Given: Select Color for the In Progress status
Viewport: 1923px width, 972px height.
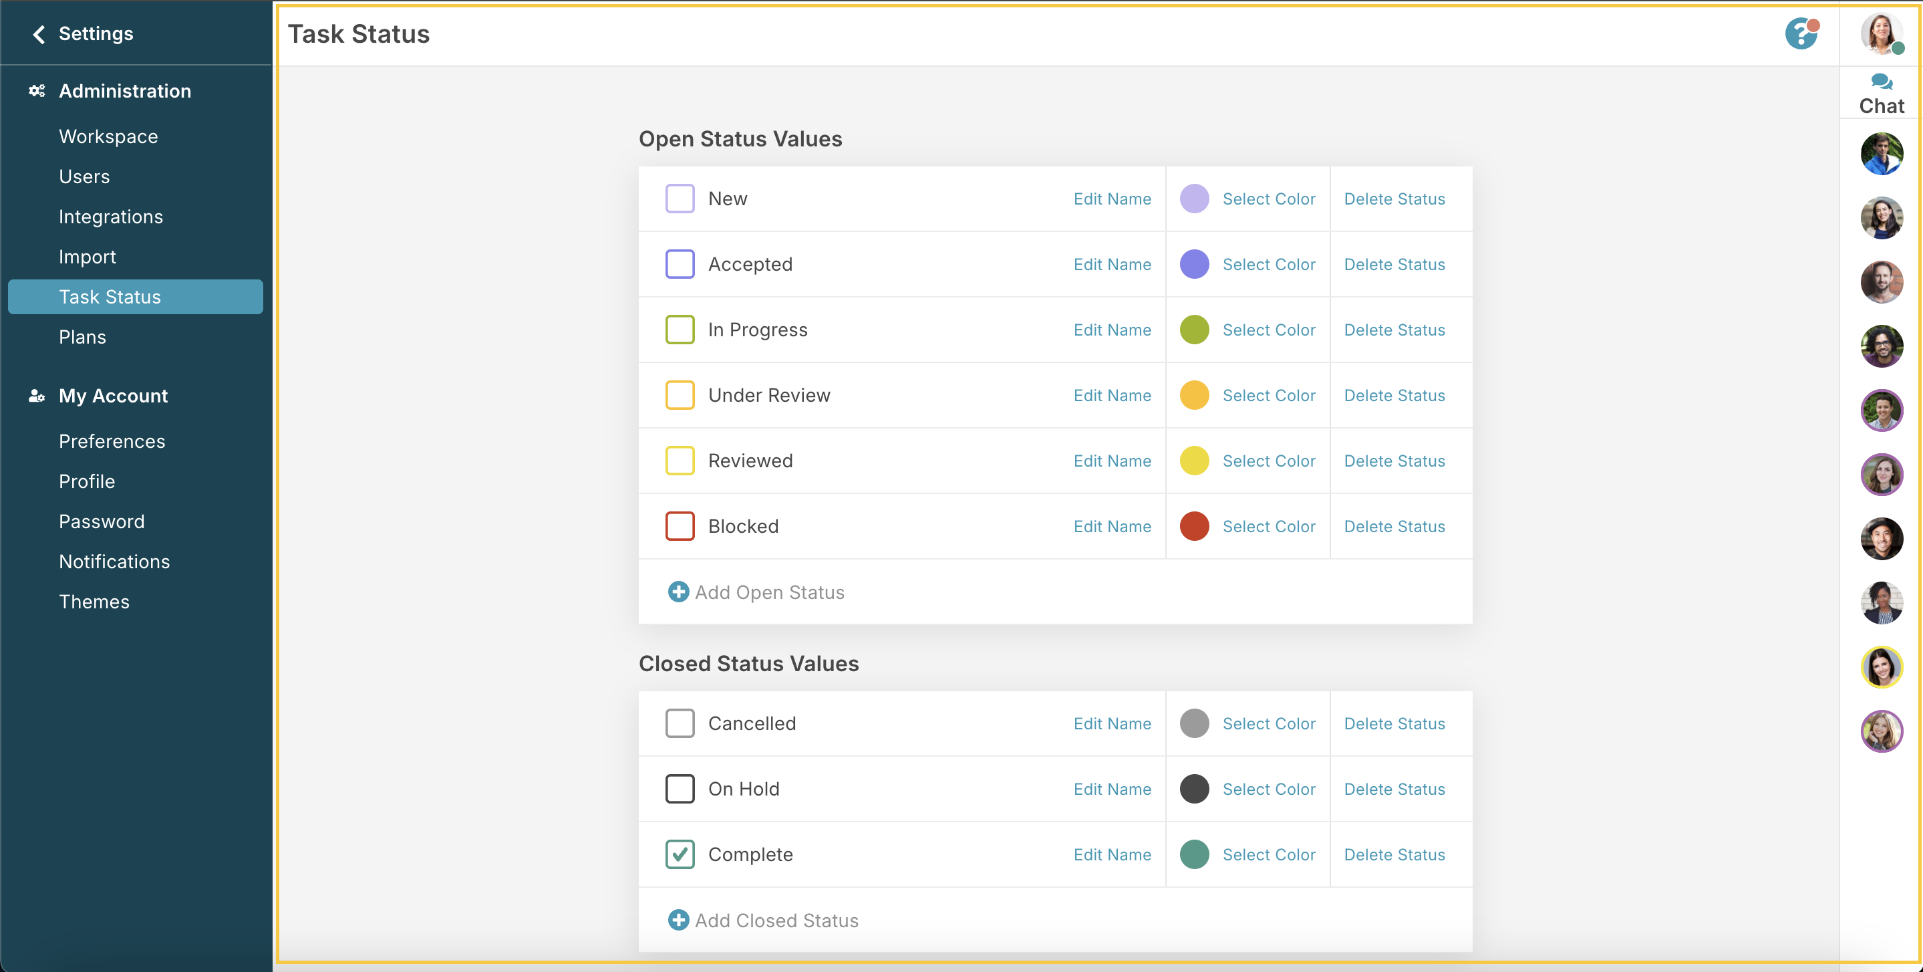Looking at the screenshot, I should tap(1268, 330).
